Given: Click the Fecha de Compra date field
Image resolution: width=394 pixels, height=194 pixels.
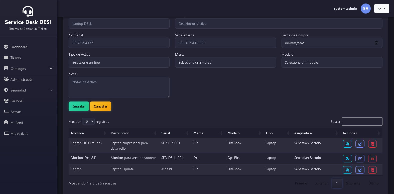Looking at the screenshot, I should pyautogui.click(x=332, y=43).
